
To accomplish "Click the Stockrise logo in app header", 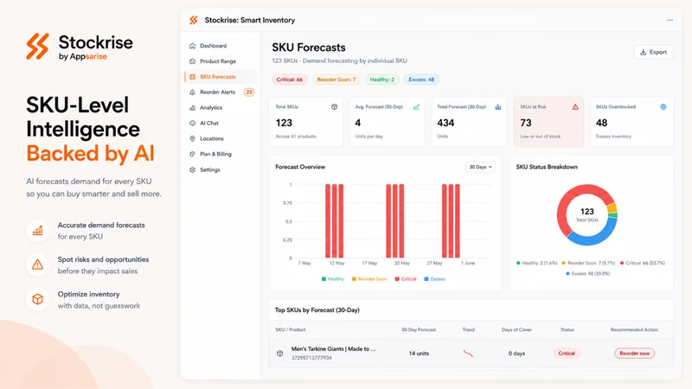I will pyautogui.click(x=193, y=20).
